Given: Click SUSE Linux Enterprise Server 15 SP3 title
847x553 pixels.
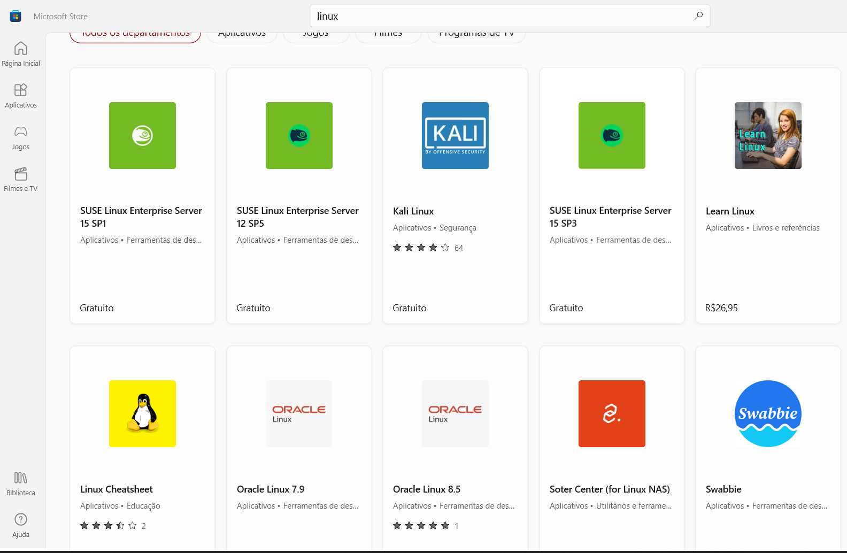Looking at the screenshot, I should tap(611, 217).
